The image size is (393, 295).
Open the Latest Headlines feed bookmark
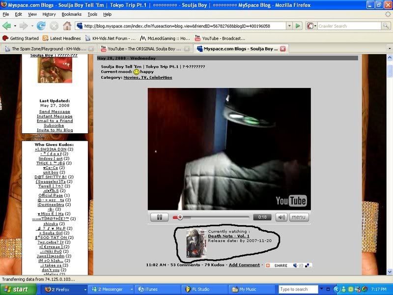tap(62, 38)
